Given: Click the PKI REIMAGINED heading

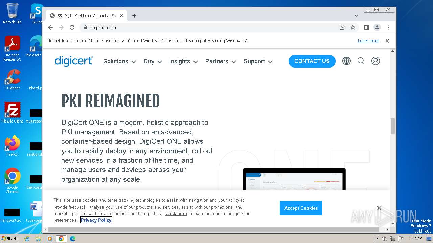Looking at the screenshot, I should (x=110, y=101).
